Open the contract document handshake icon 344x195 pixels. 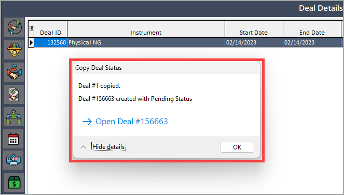[14, 95]
